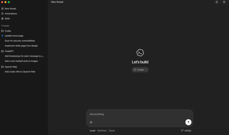The height and width of the screenshot is (135, 229).
Task: Switch run mode to Worktree
Action: (102, 131)
